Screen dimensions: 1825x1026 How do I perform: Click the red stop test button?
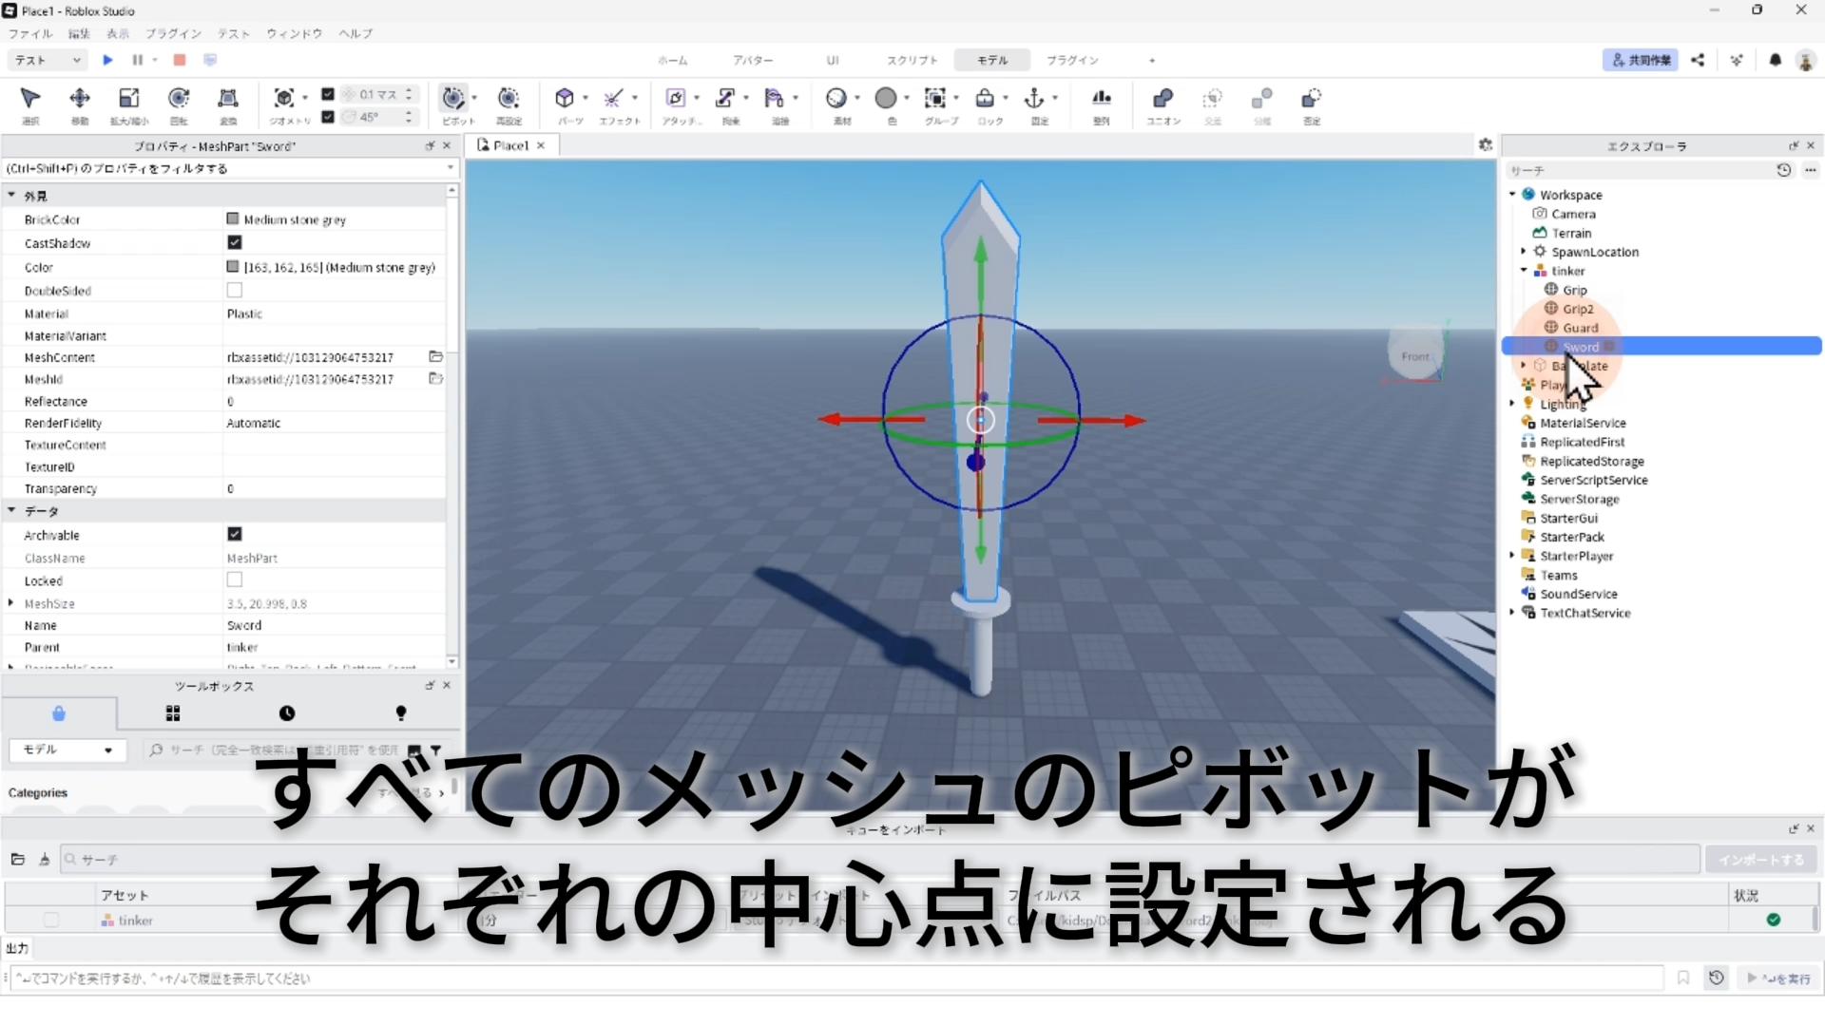coord(179,60)
